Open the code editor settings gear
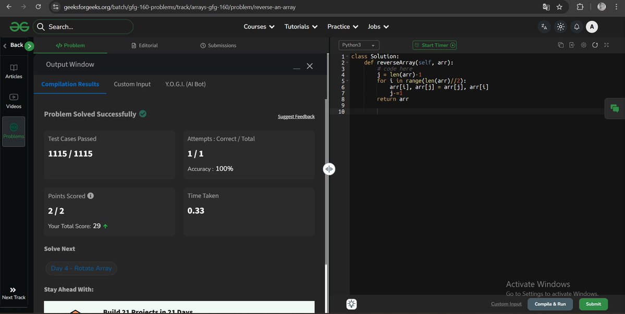The image size is (625, 314). coord(584,45)
